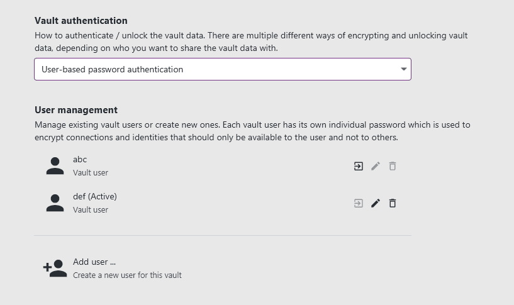Click the authentication dropdown arrow
514x305 pixels.
click(x=403, y=69)
